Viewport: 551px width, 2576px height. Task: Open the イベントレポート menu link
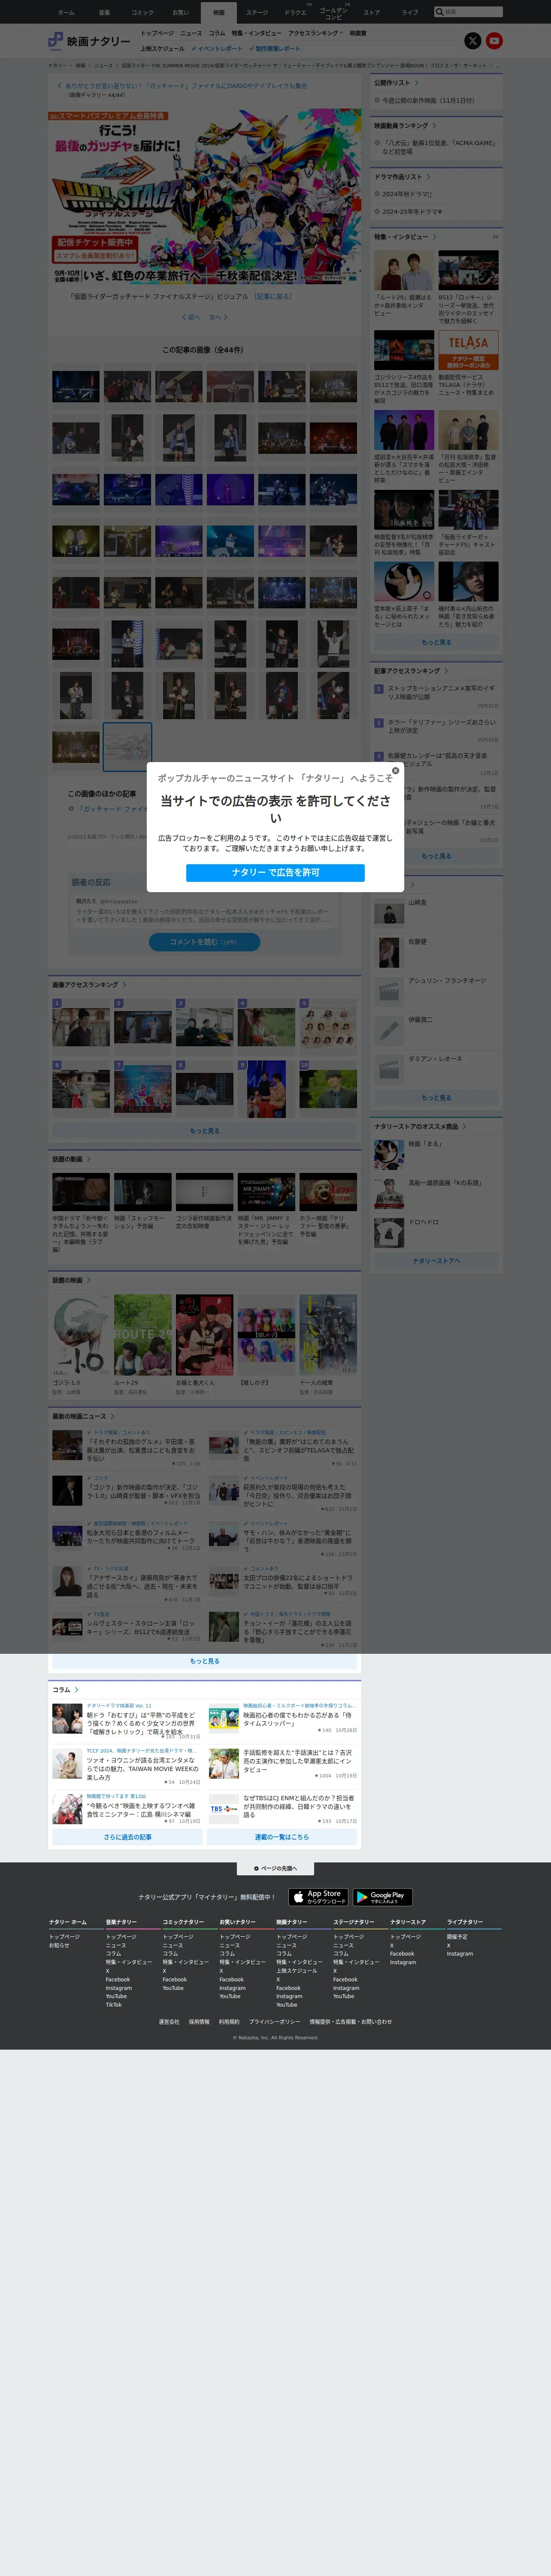click(218, 48)
